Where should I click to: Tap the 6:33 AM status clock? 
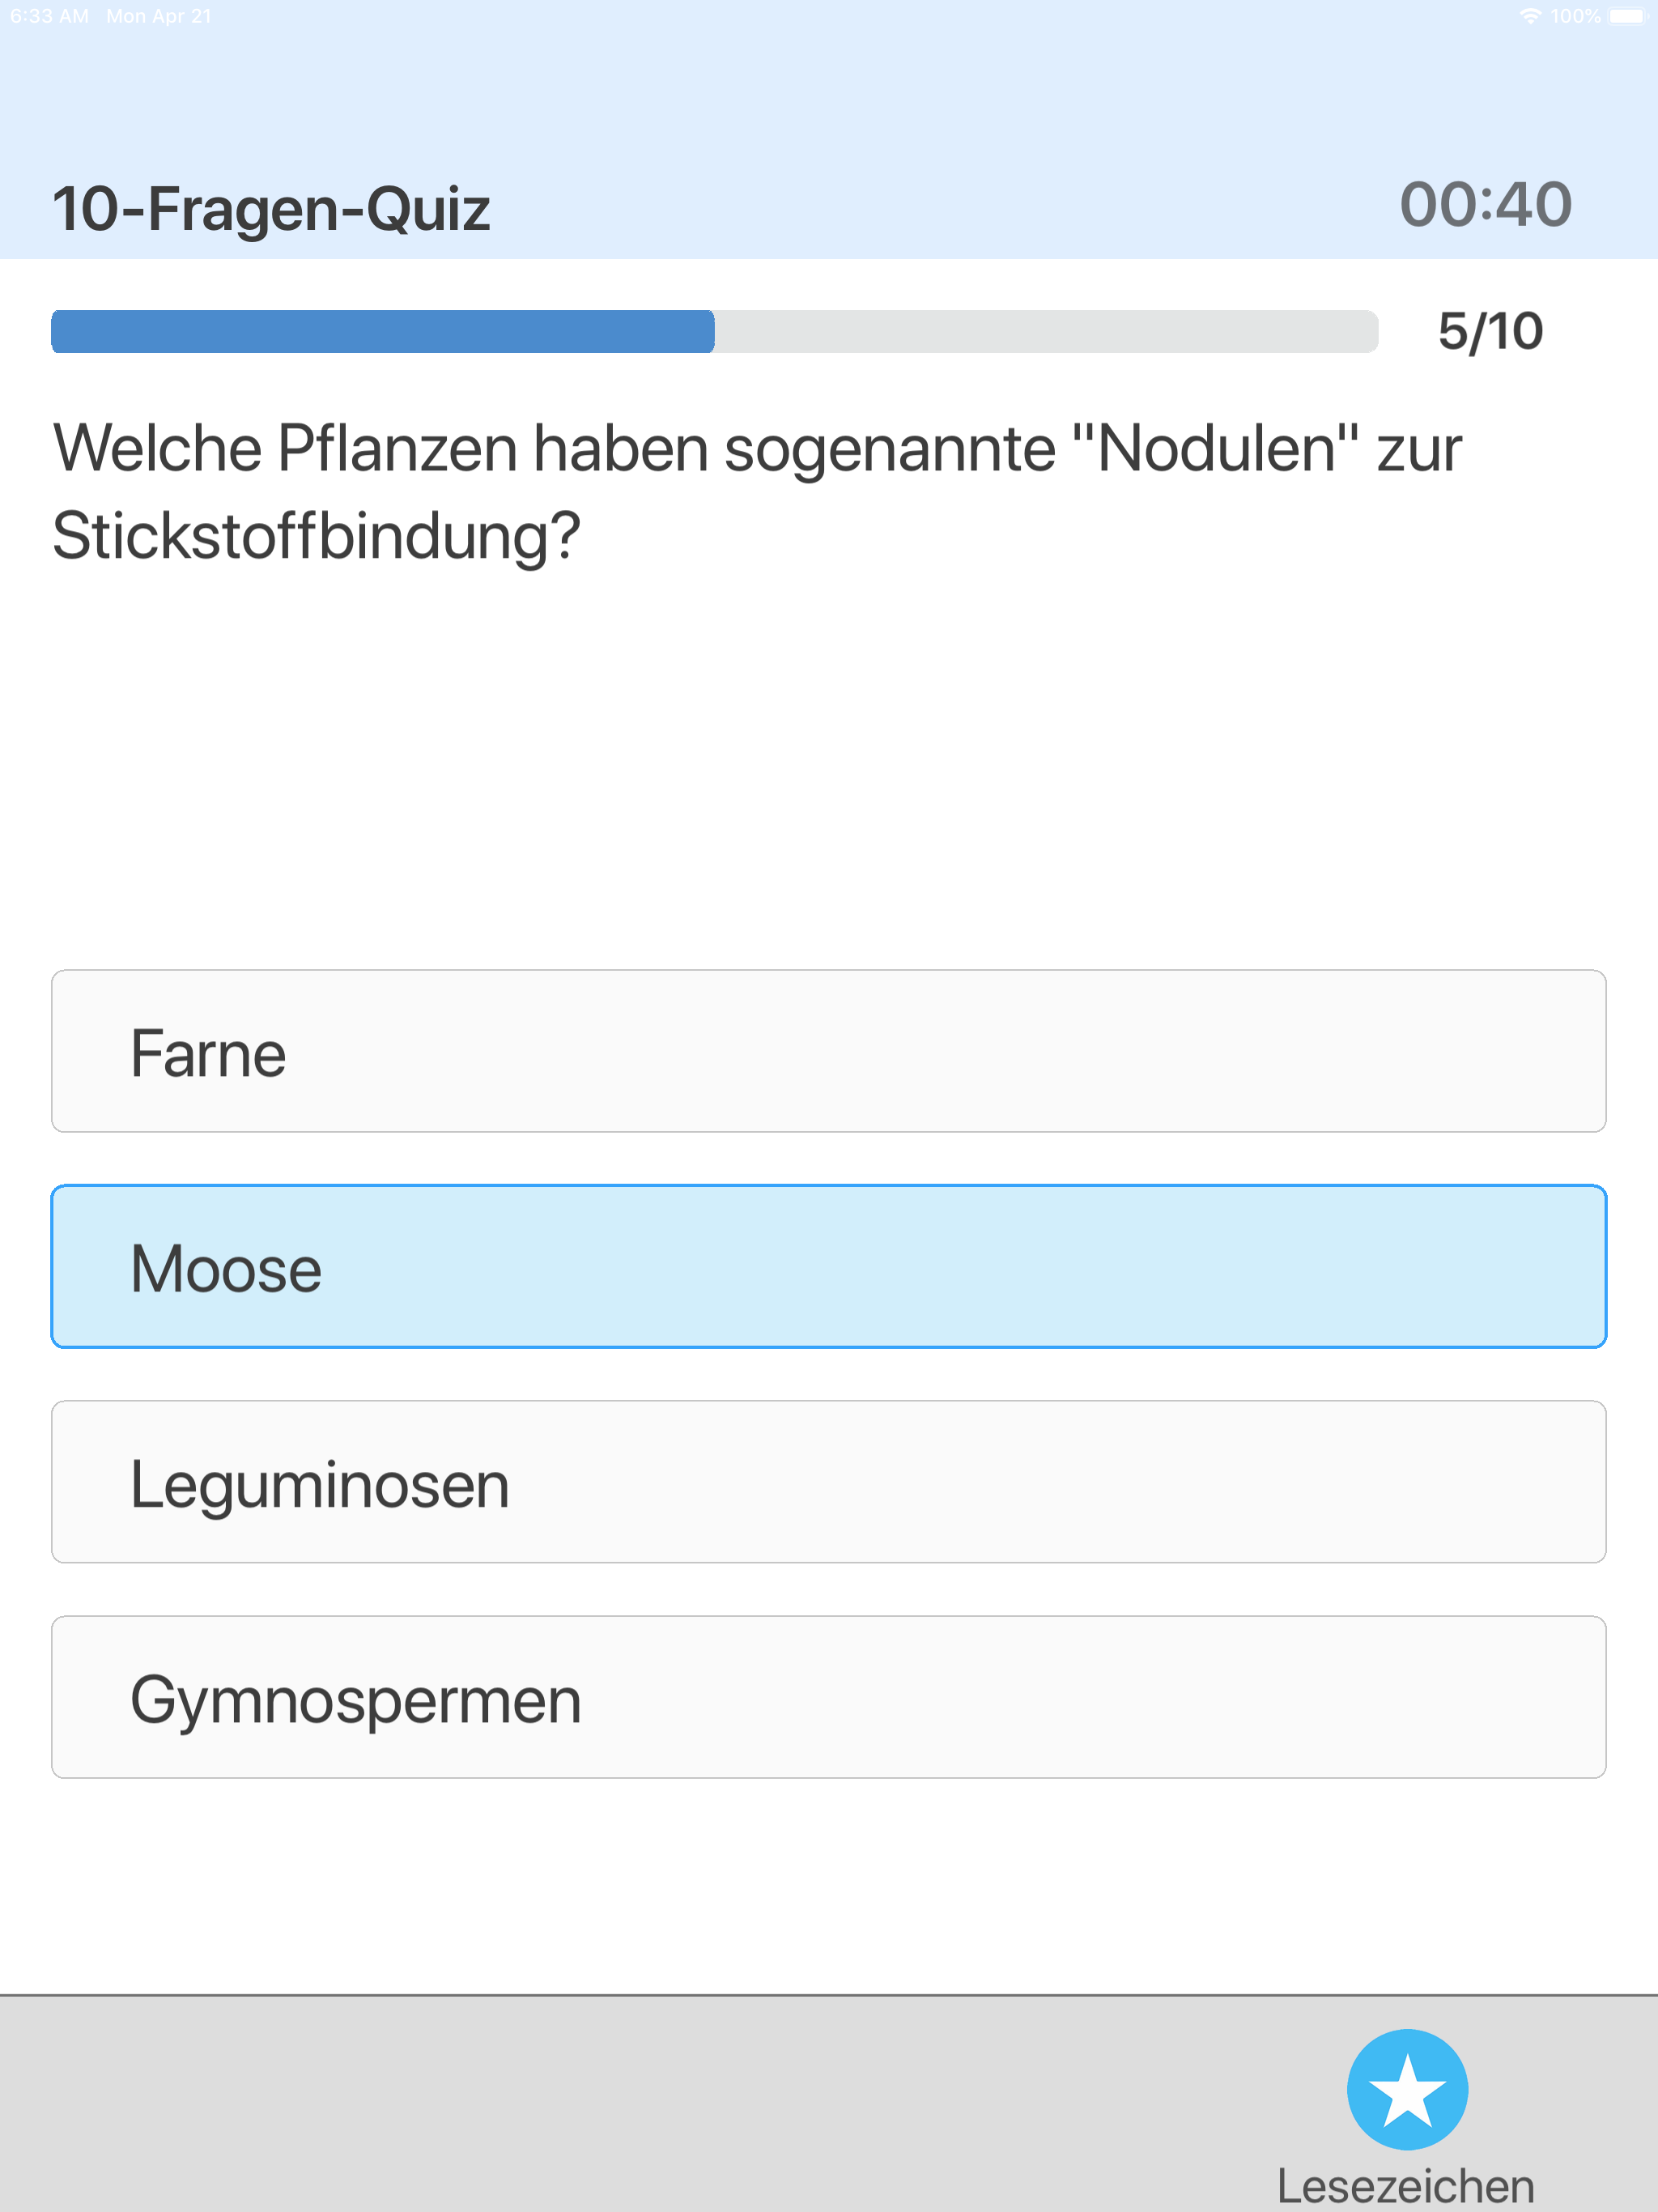click(49, 16)
